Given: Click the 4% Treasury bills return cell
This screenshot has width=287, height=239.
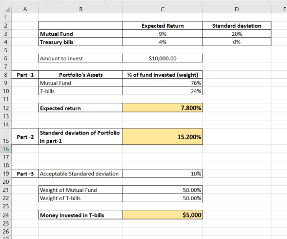Looking at the screenshot, I should (x=162, y=42).
